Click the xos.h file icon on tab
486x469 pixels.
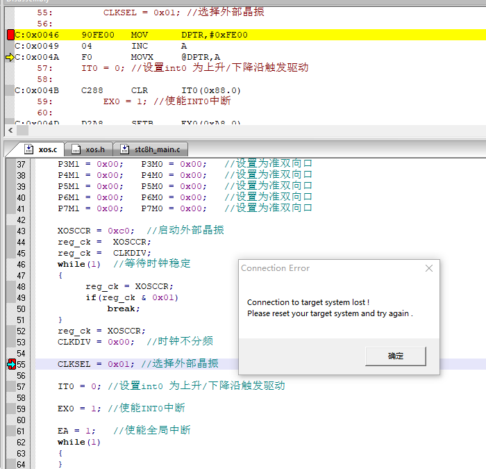76,149
